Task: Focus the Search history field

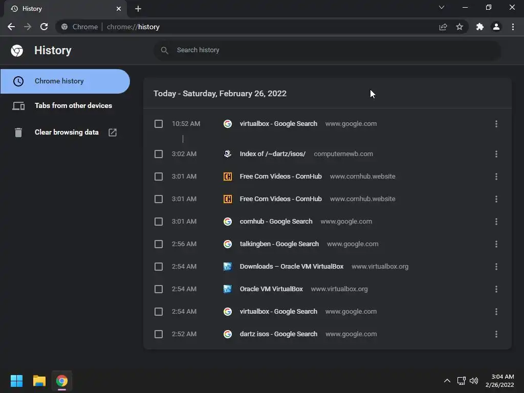Action: pos(327,50)
